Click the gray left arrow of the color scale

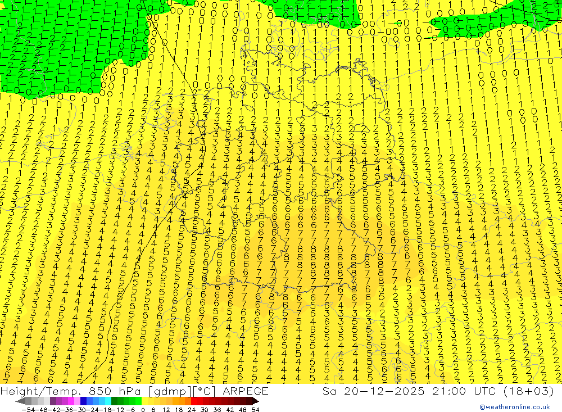pyautogui.click(x=20, y=401)
